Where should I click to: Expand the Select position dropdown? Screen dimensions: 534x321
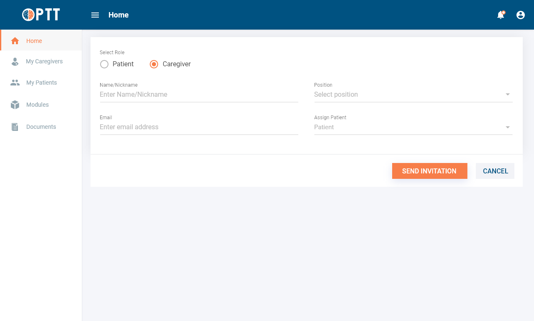[x=409, y=95]
